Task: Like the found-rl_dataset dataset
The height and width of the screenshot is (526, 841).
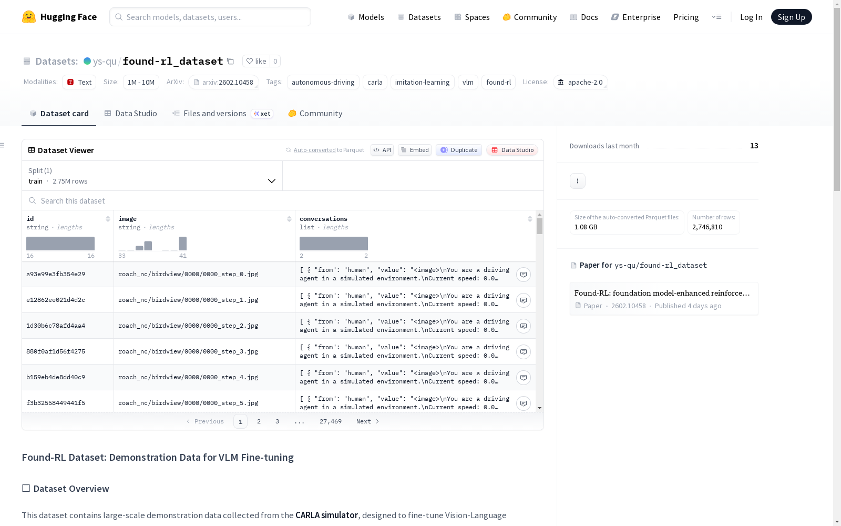Action: (x=256, y=61)
